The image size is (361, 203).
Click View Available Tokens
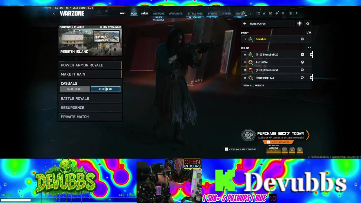pyautogui.click(x=241, y=149)
